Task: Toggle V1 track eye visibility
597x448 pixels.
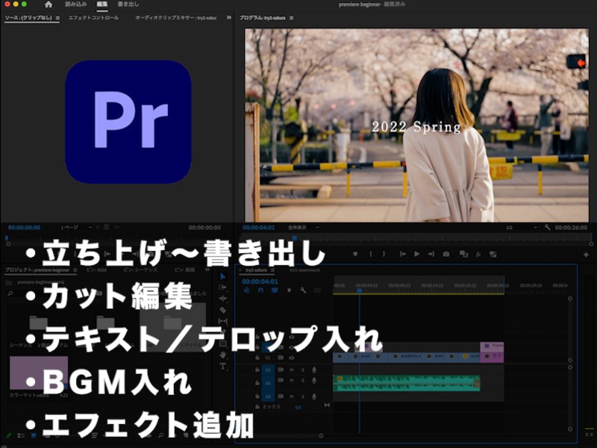Action: click(x=291, y=357)
